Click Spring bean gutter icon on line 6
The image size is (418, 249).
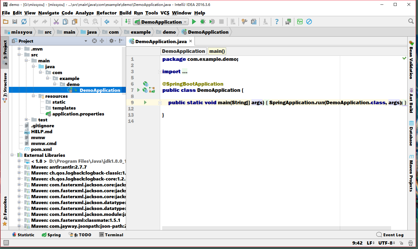click(145, 84)
